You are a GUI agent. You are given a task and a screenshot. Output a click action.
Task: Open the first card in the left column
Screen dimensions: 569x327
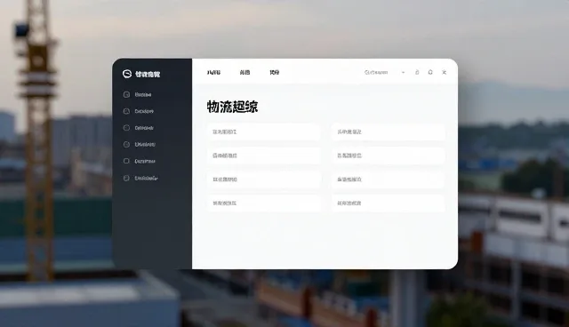(264, 132)
